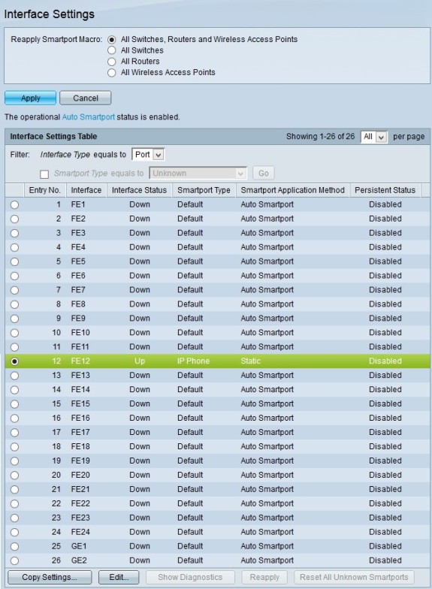This screenshot has width=432, height=589.
Task: Select the All Switches radio option
Action: pos(111,50)
